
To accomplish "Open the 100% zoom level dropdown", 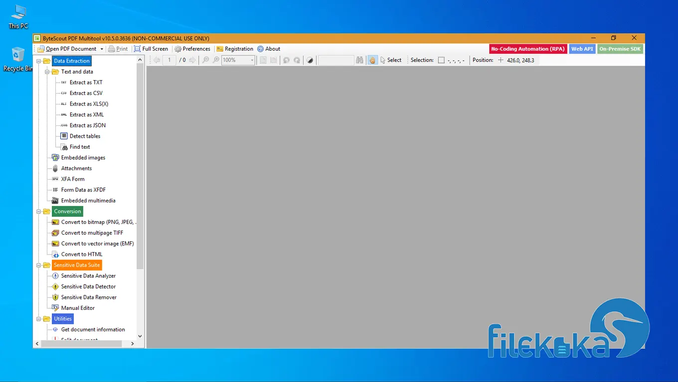I will pos(252,60).
